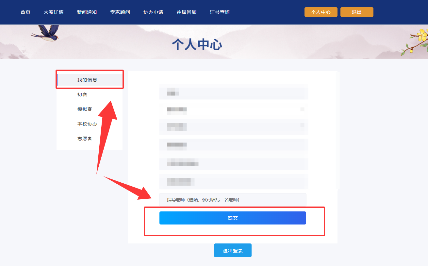Expand the dropdown arrow in the third blurred field
Image resolution: width=428 pixels, height=266 pixels.
pos(302,125)
